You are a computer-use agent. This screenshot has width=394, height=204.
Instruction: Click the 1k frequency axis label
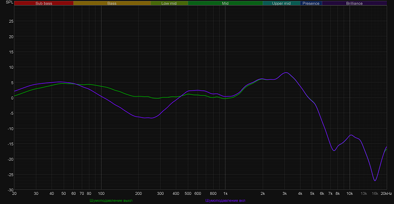225,193
